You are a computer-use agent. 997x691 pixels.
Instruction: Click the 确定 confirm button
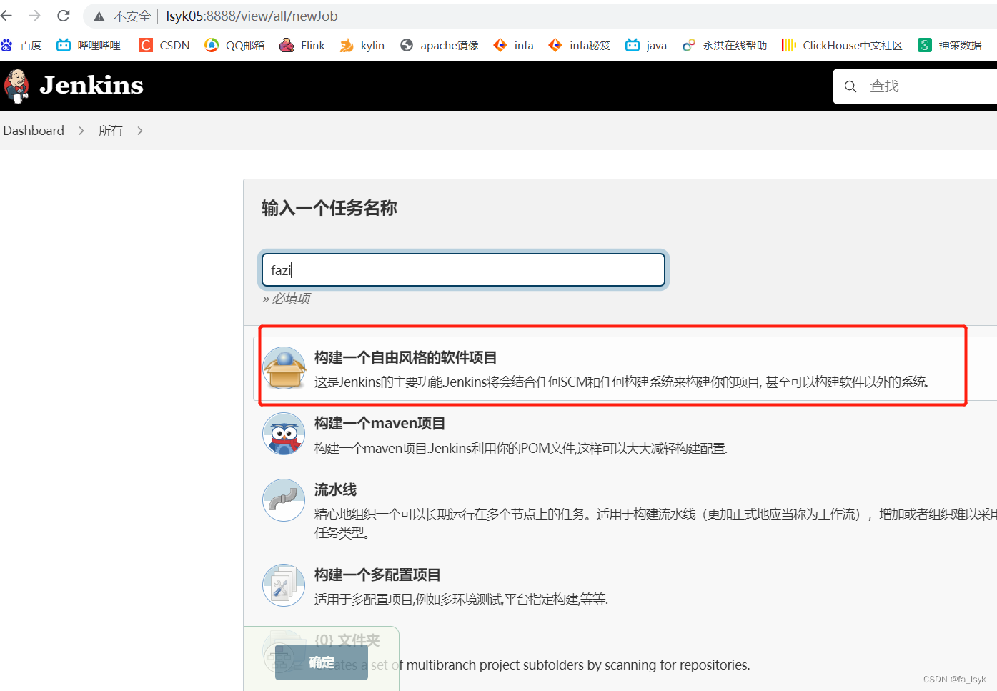coord(322,662)
